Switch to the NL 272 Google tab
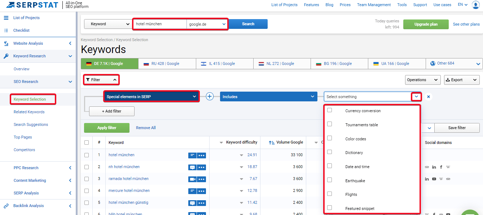The height and width of the screenshot is (215, 483). 282,63
